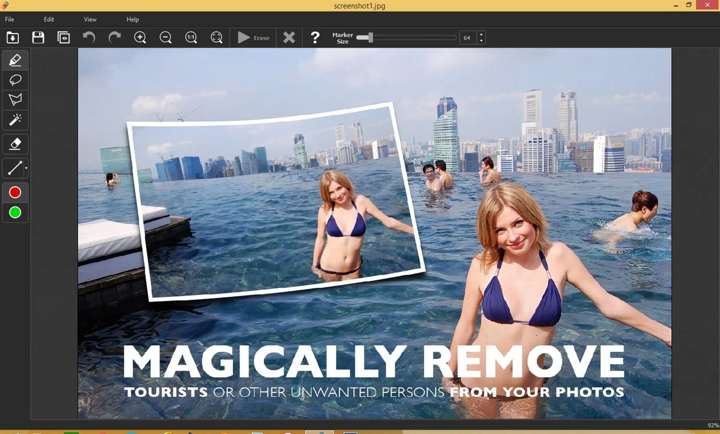Select the Line tool

click(13, 168)
